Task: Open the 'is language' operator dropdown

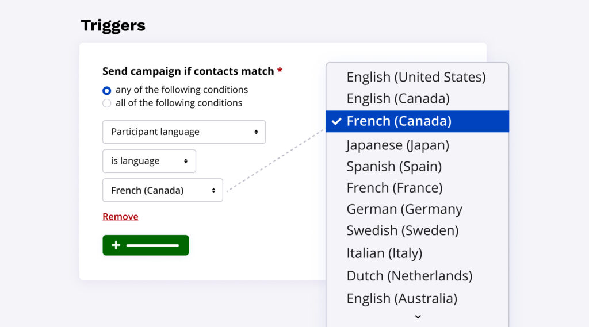Action: pyautogui.click(x=149, y=161)
